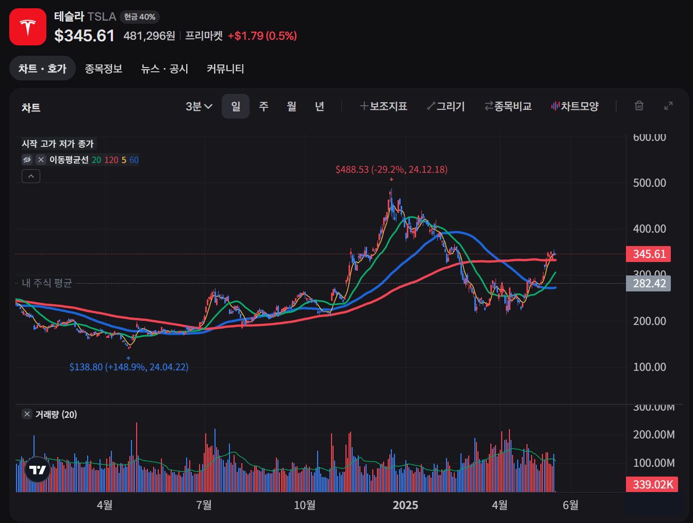Click the 400.00 price axis label

coord(650,228)
